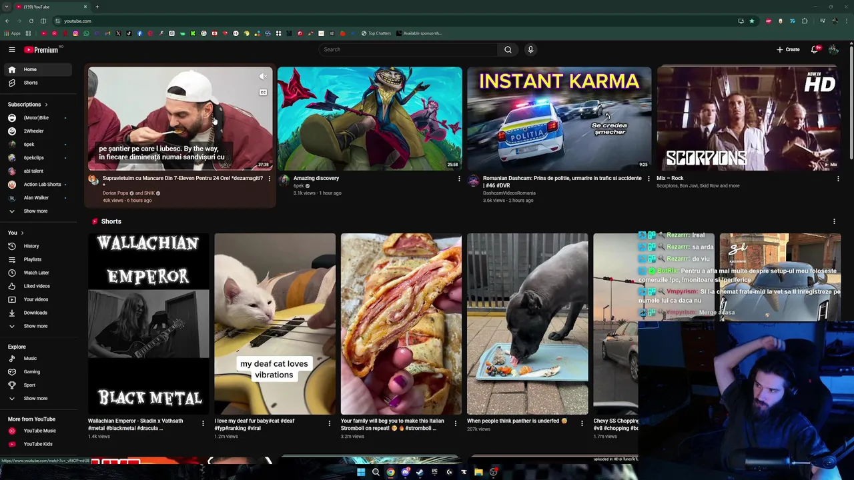
Task: Open Top Chatters bookmark
Action: pos(376,33)
